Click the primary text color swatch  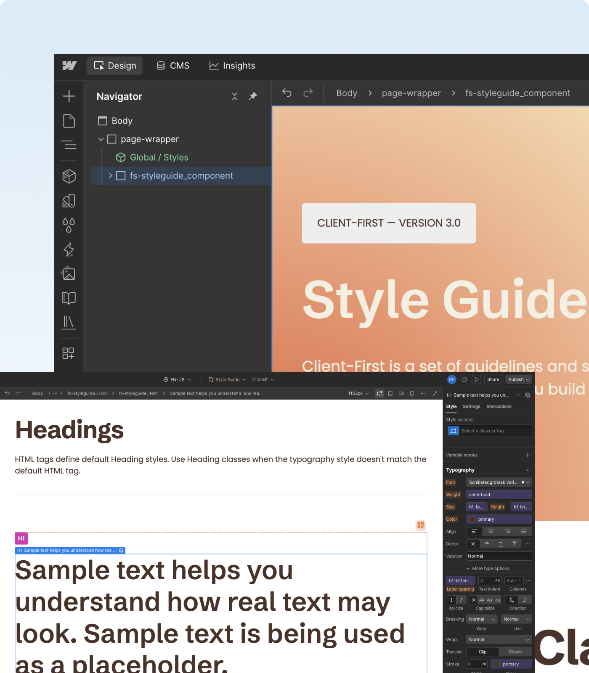click(x=472, y=519)
